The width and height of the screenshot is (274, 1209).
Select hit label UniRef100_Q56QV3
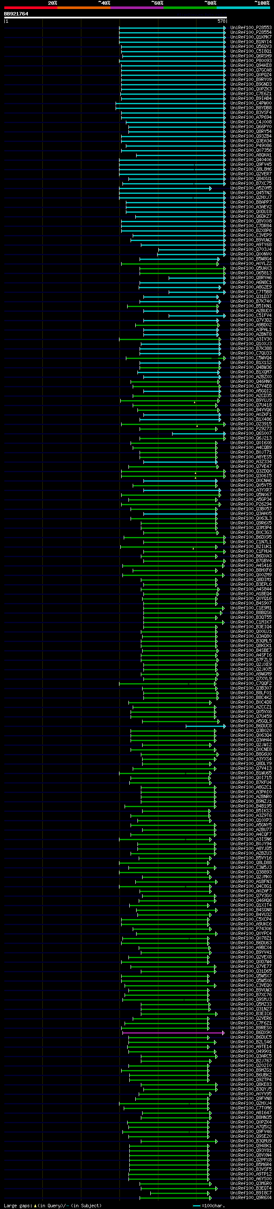[x=251, y=46]
